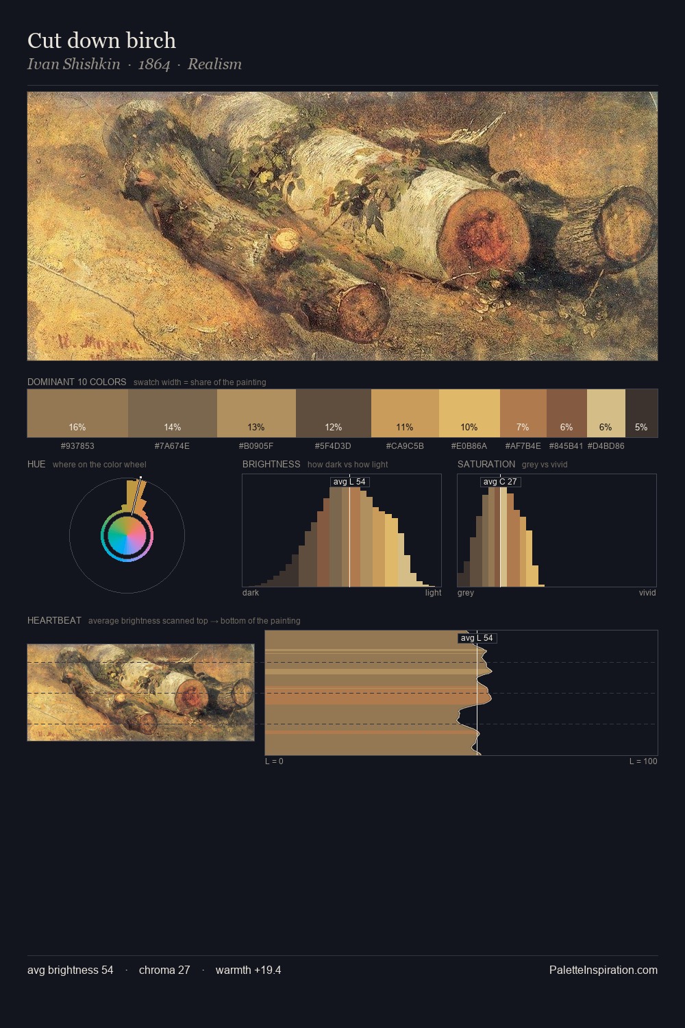Click the 'dark' axis label

point(251,593)
